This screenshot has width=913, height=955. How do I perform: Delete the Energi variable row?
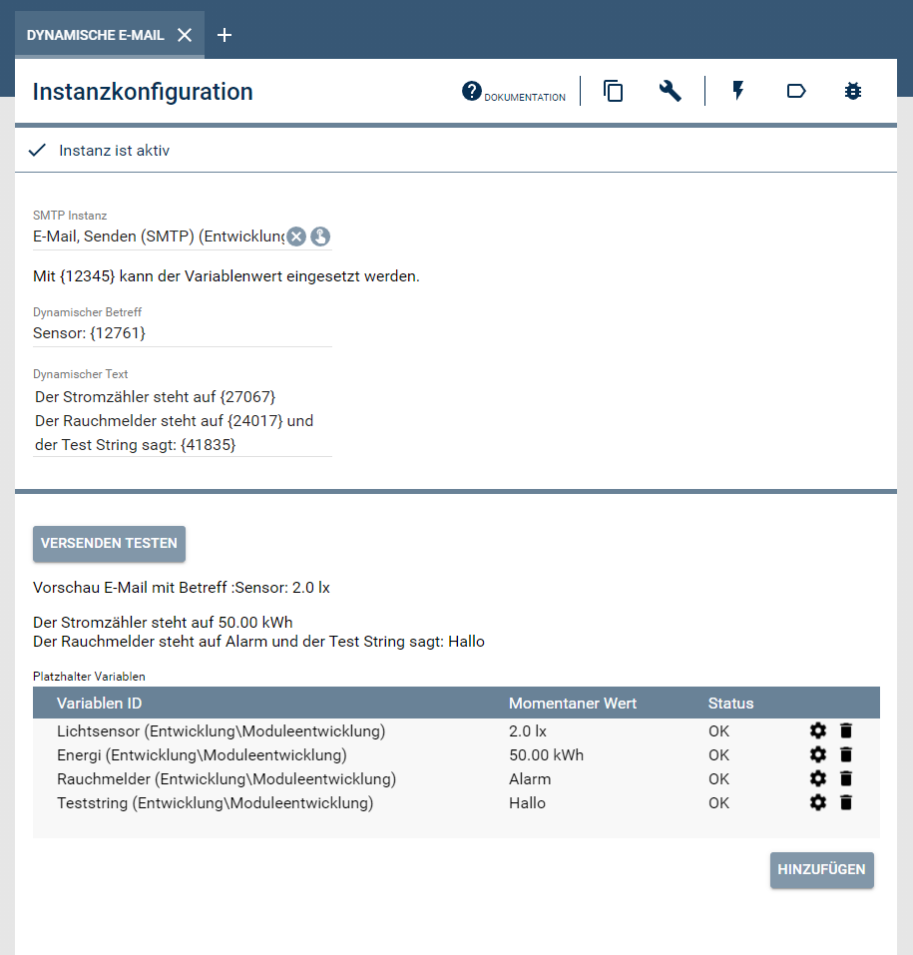tap(846, 754)
